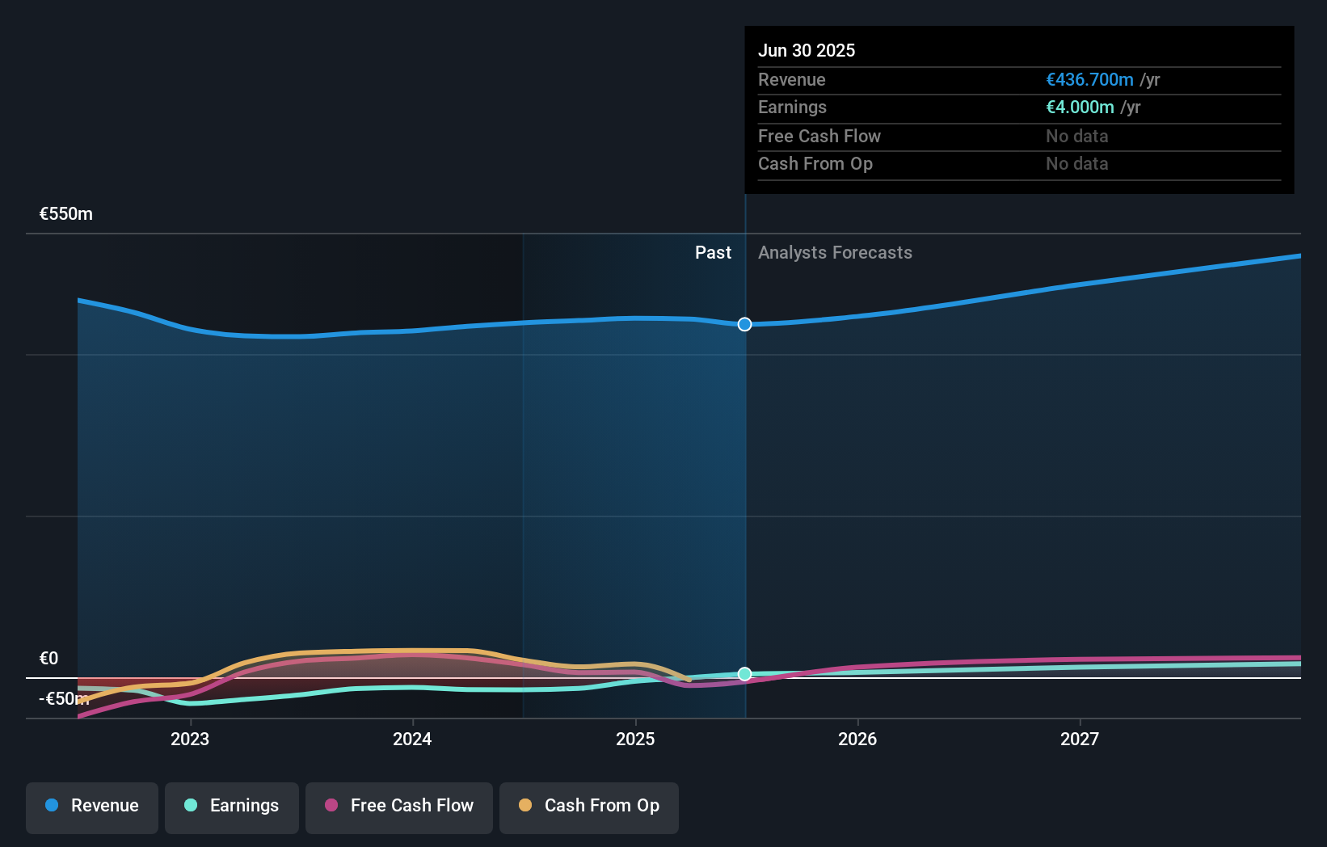Toggle the Earnings series visibility

[232, 806]
